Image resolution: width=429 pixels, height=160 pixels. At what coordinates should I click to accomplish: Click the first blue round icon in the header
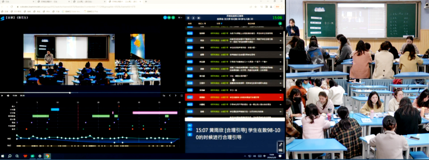click(x=164, y=17)
